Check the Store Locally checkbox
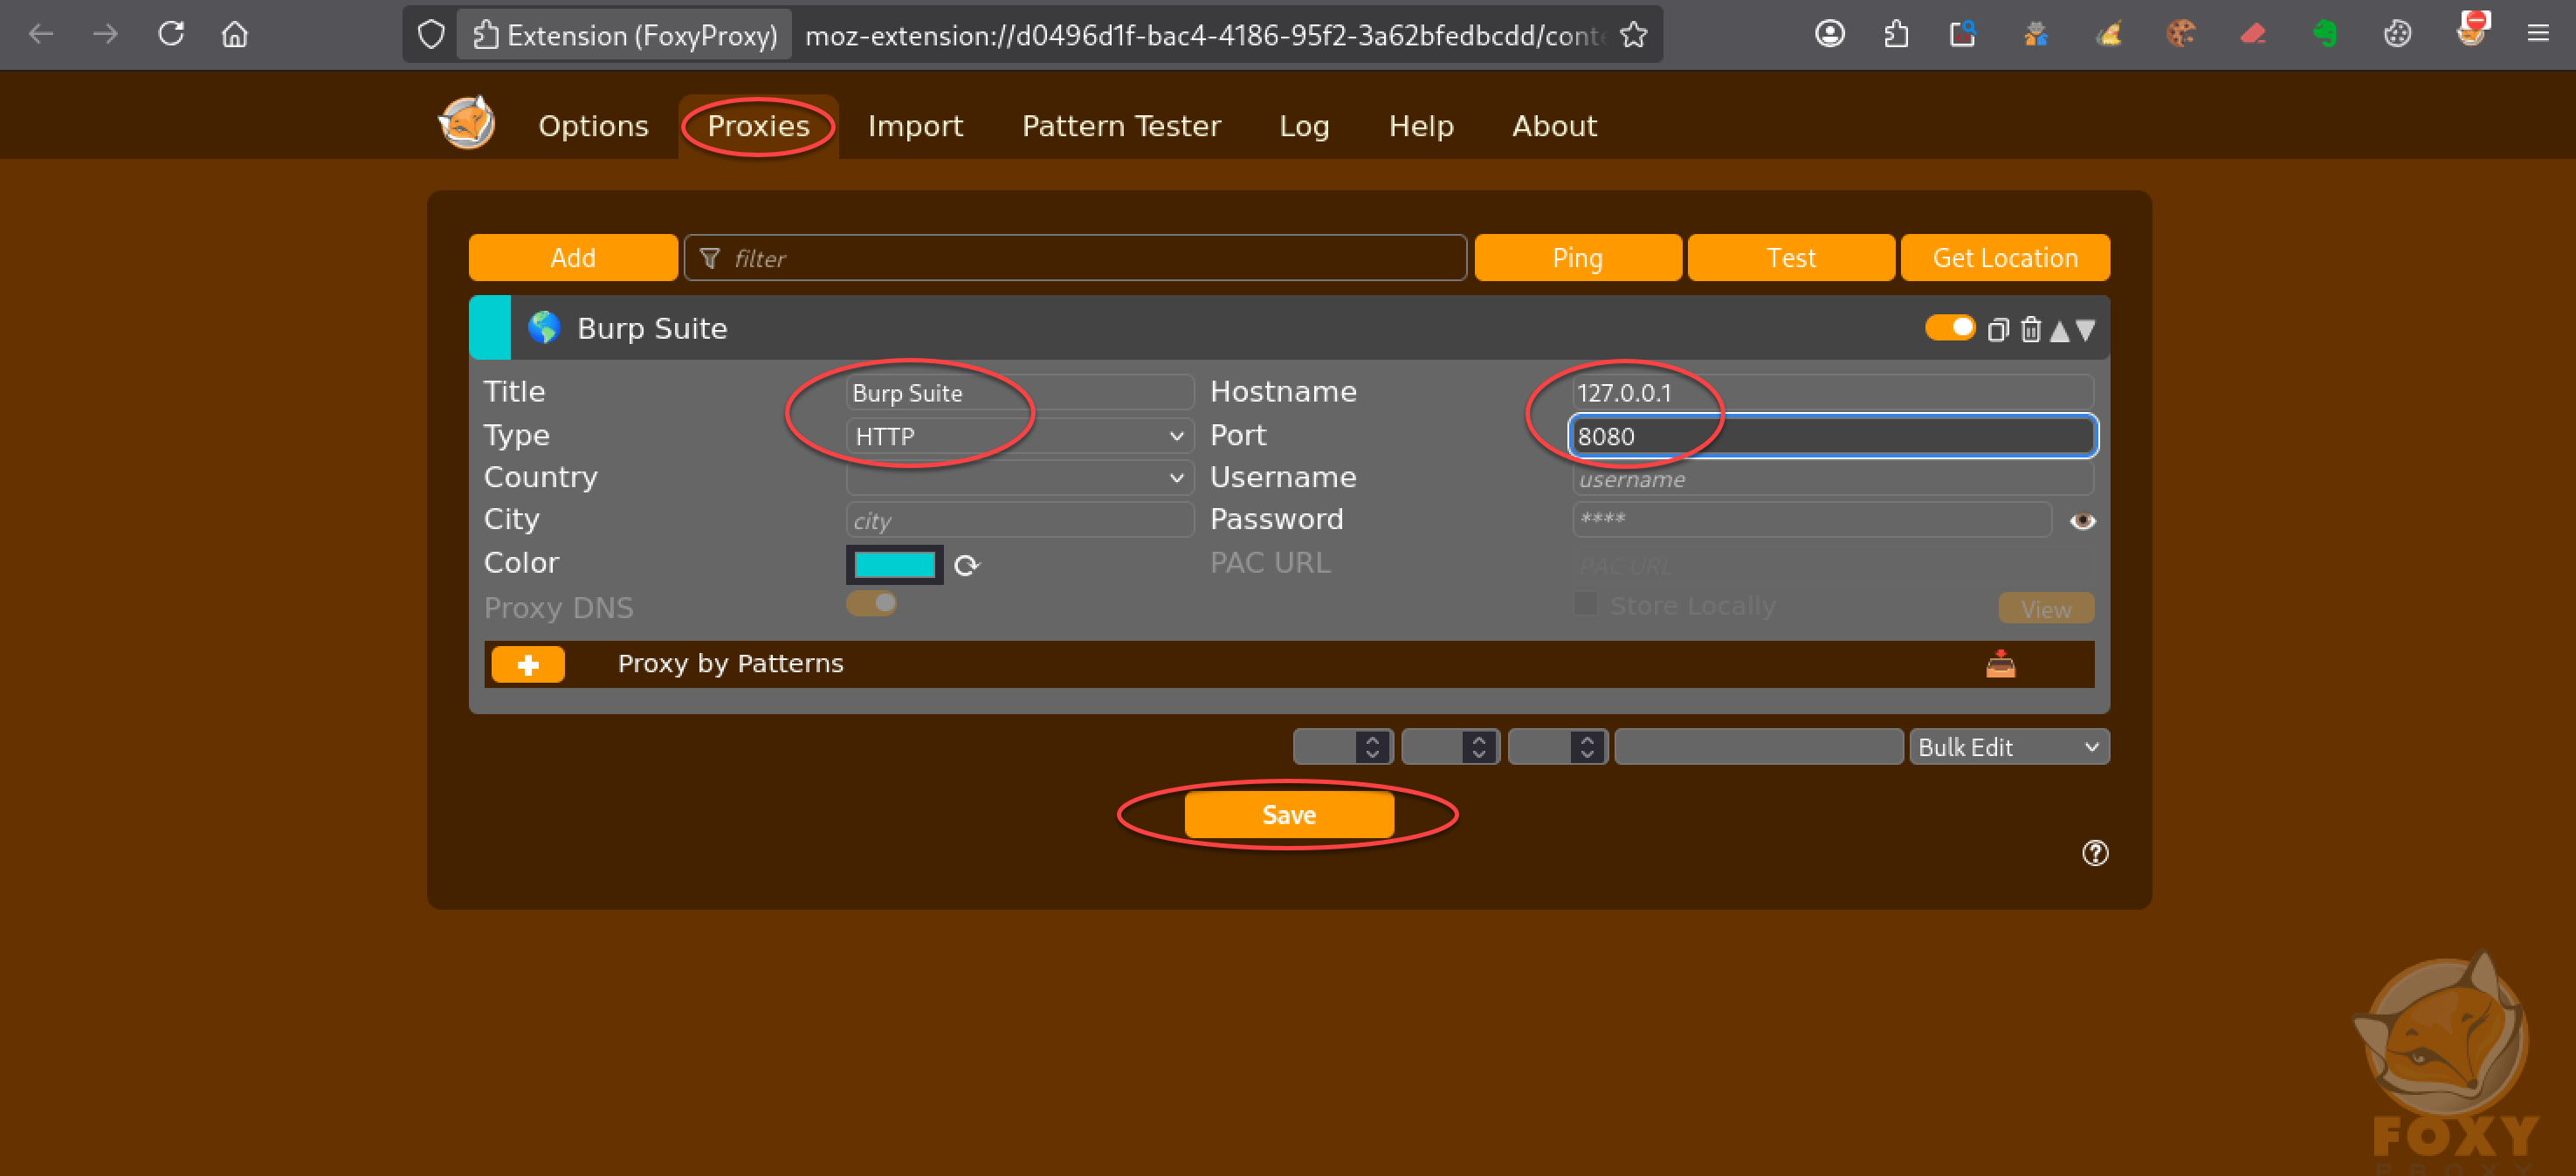Screen dimensions: 2576x1176 coord(1585,603)
